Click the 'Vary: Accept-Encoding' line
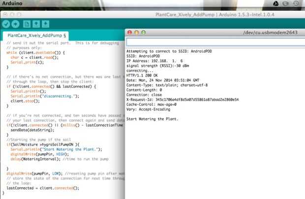Image resolution: width=305 pixels, height=199 pixels. point(148,109)
